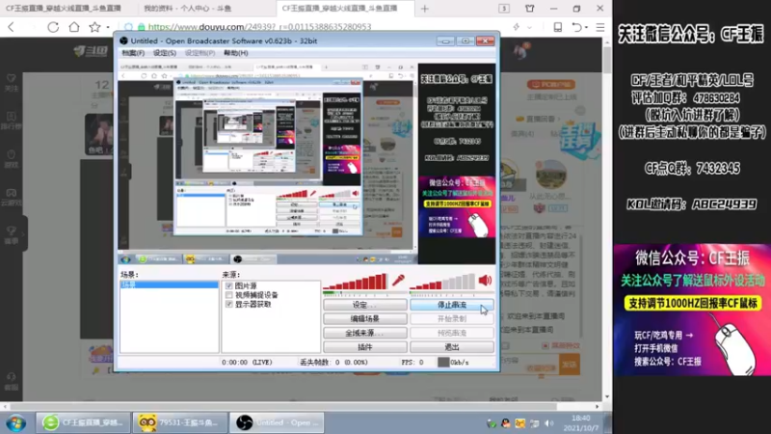The image size is (771, 434).
Task: Bookmark page with star icon
Action: (94, 27)
